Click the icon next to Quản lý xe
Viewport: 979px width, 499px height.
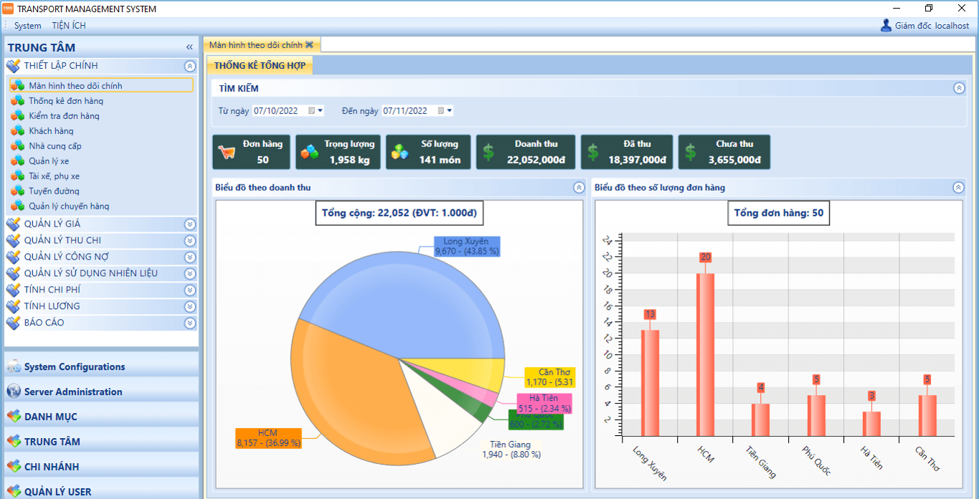17,161
